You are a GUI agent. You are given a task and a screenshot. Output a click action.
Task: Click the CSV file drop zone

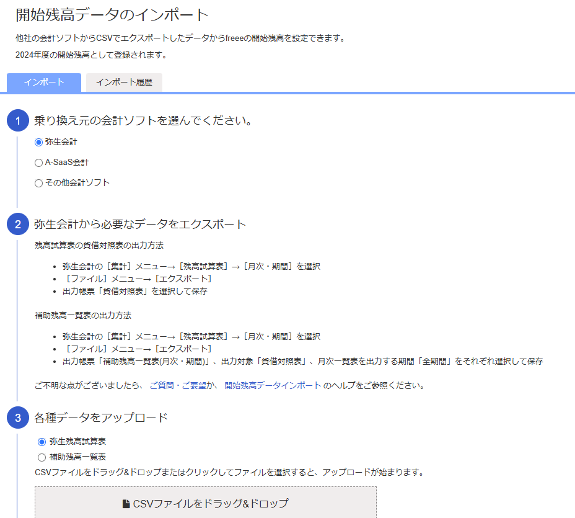[206, 502]
